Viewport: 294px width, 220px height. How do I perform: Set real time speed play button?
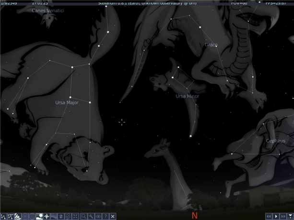pos(276,217)
